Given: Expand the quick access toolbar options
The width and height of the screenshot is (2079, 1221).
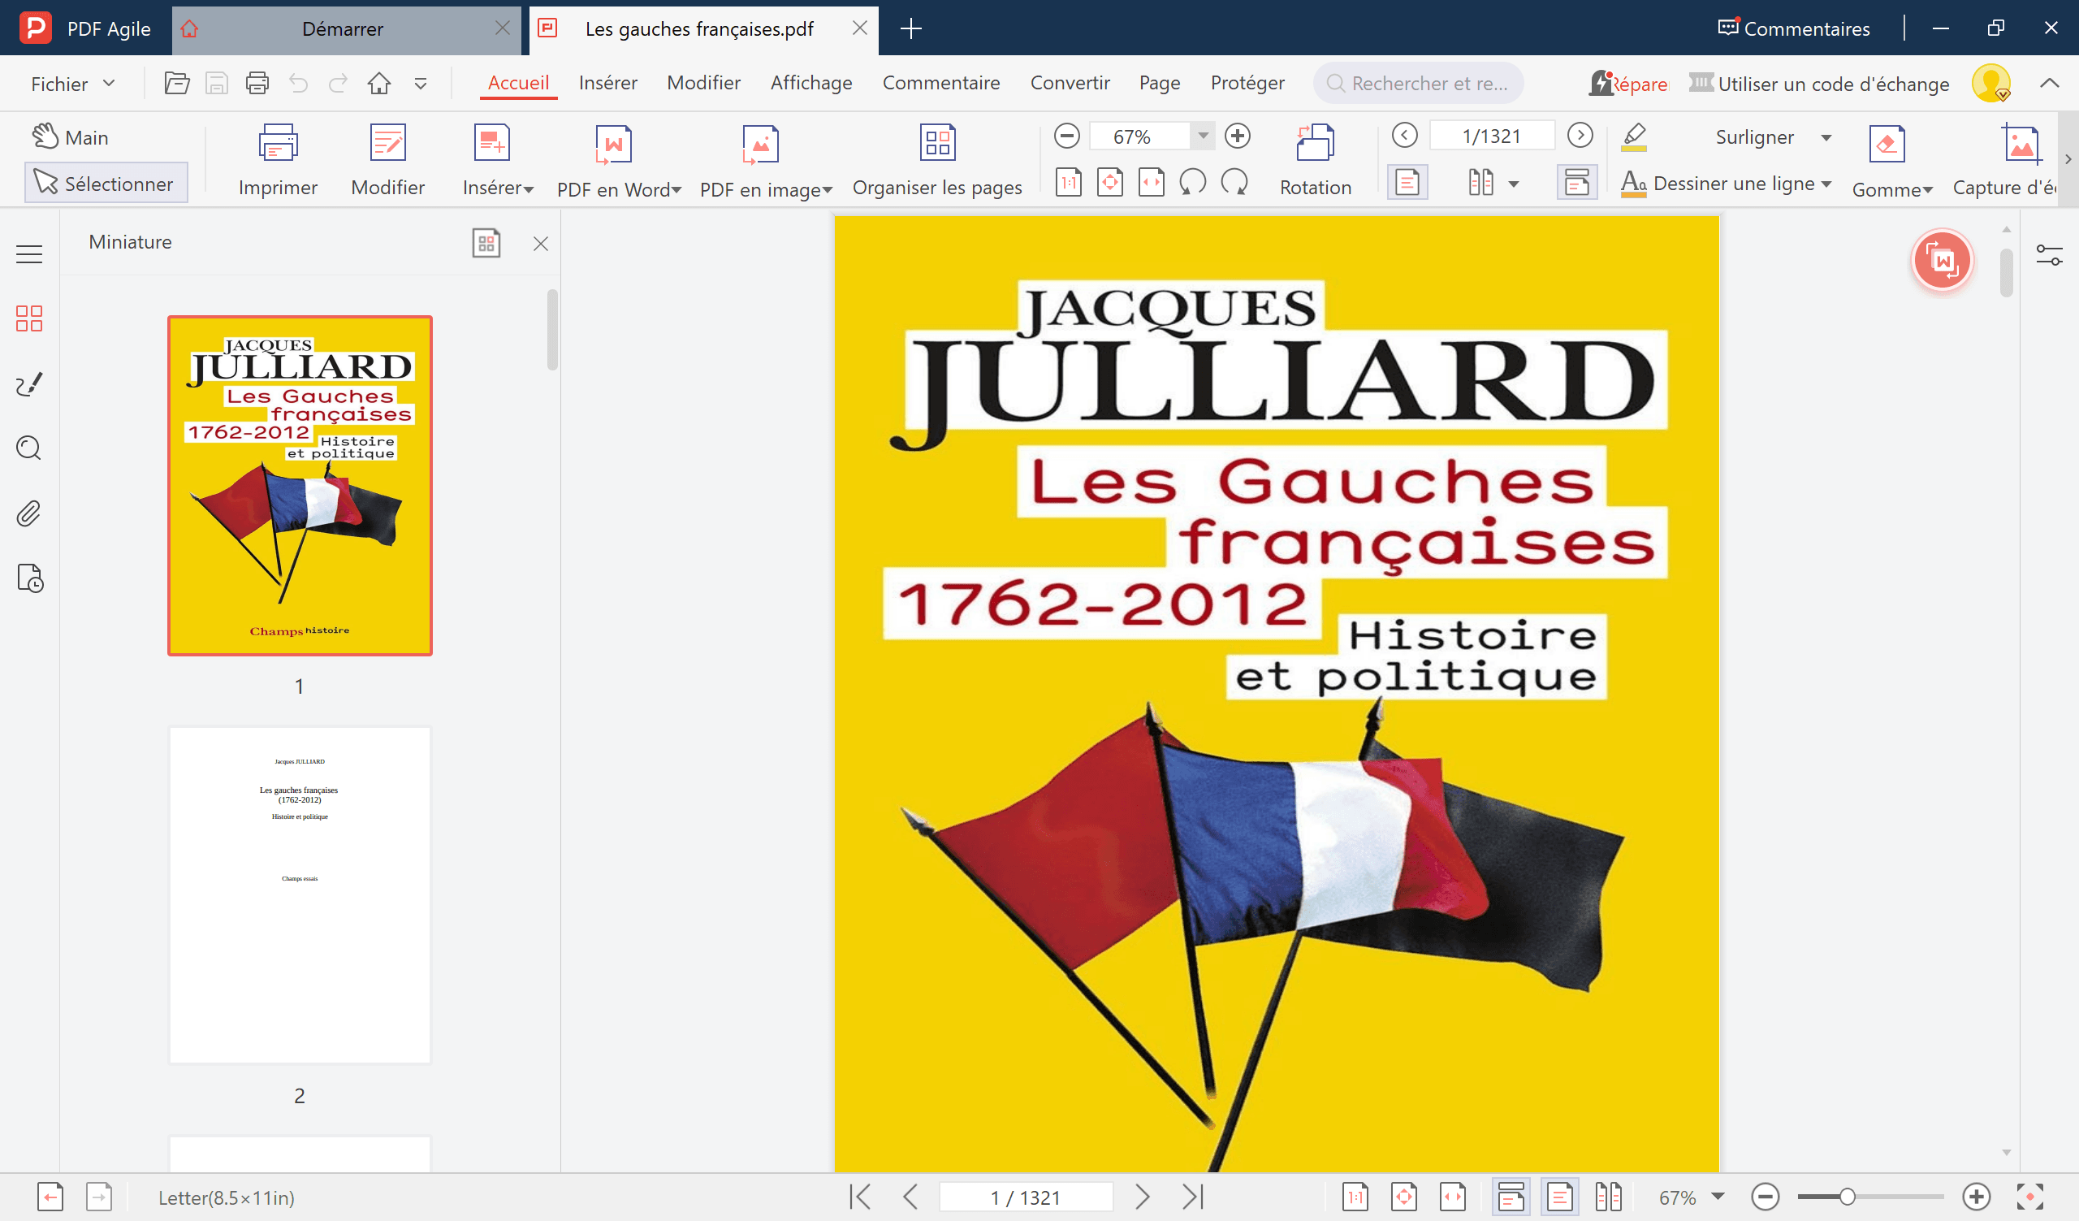Looking at the screenshot, I should click(421, 84).
